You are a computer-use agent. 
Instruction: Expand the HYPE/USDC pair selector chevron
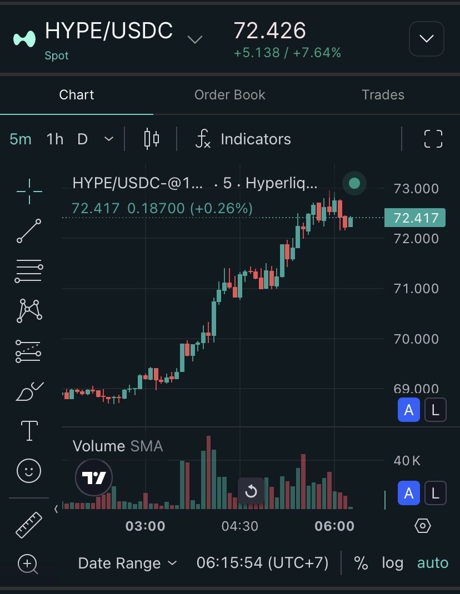(195, 39)
